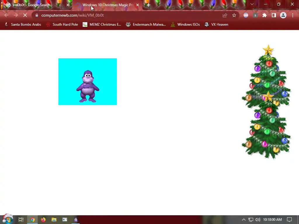Image resolution: width=299 pixels, height=224 pixels.
Task: Share this page icon
Action: pos(225,15)
